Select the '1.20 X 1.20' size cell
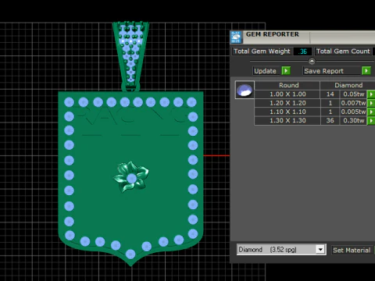375x281 pixels. tap(287, 103)
